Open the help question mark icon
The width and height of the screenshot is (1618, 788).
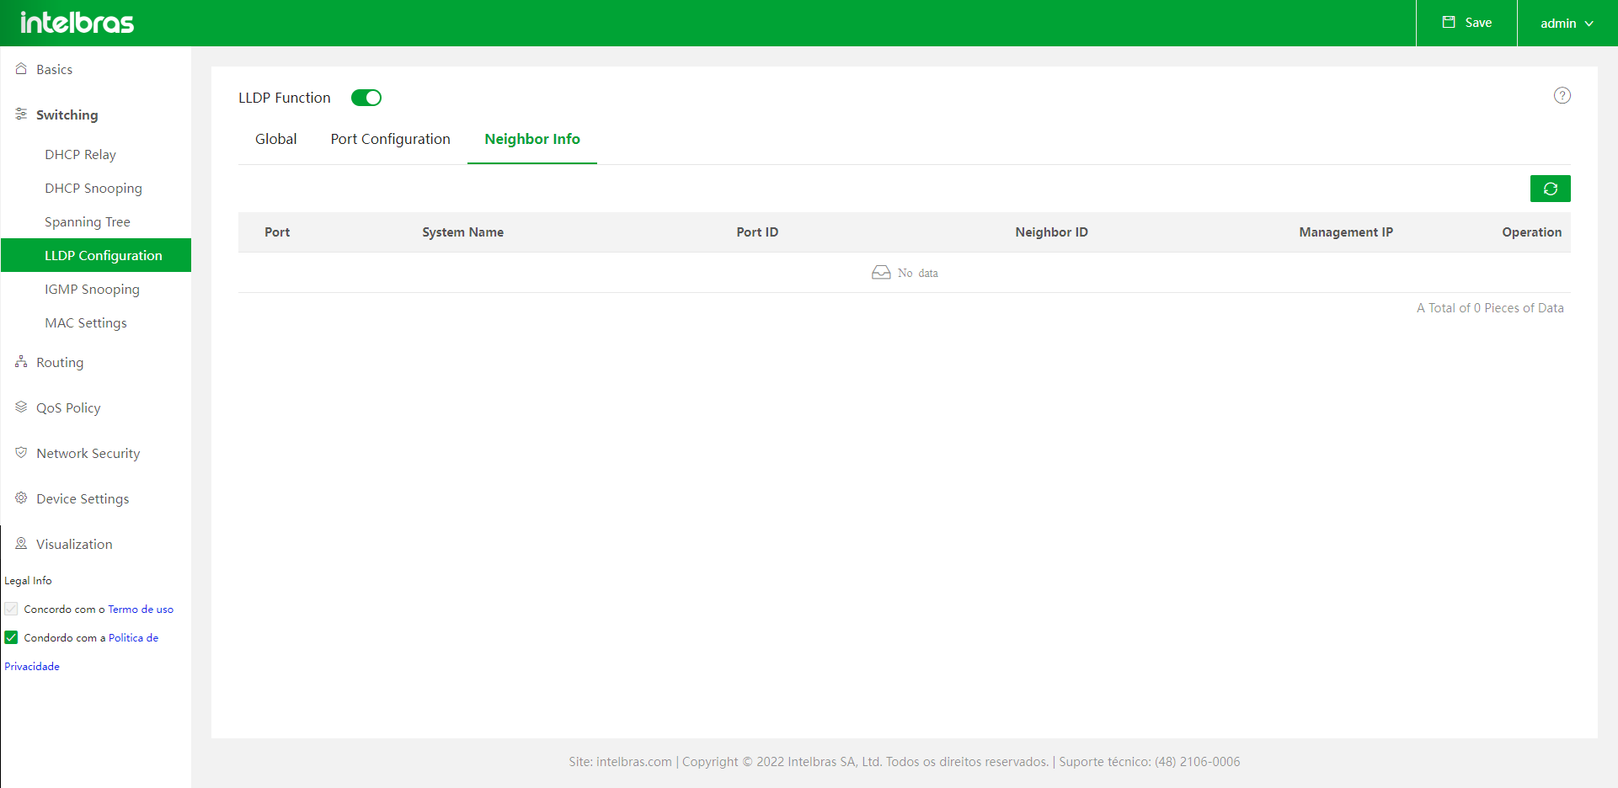pos(1562,96)
